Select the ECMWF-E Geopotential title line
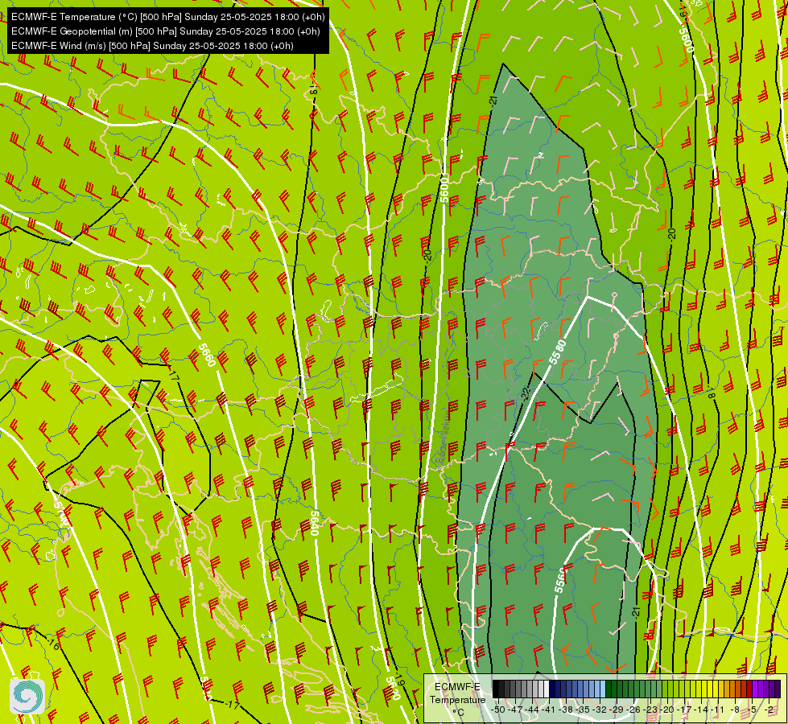Image resolution: width=788 pixels, height=724 pixels. click(x=165, y=31)
